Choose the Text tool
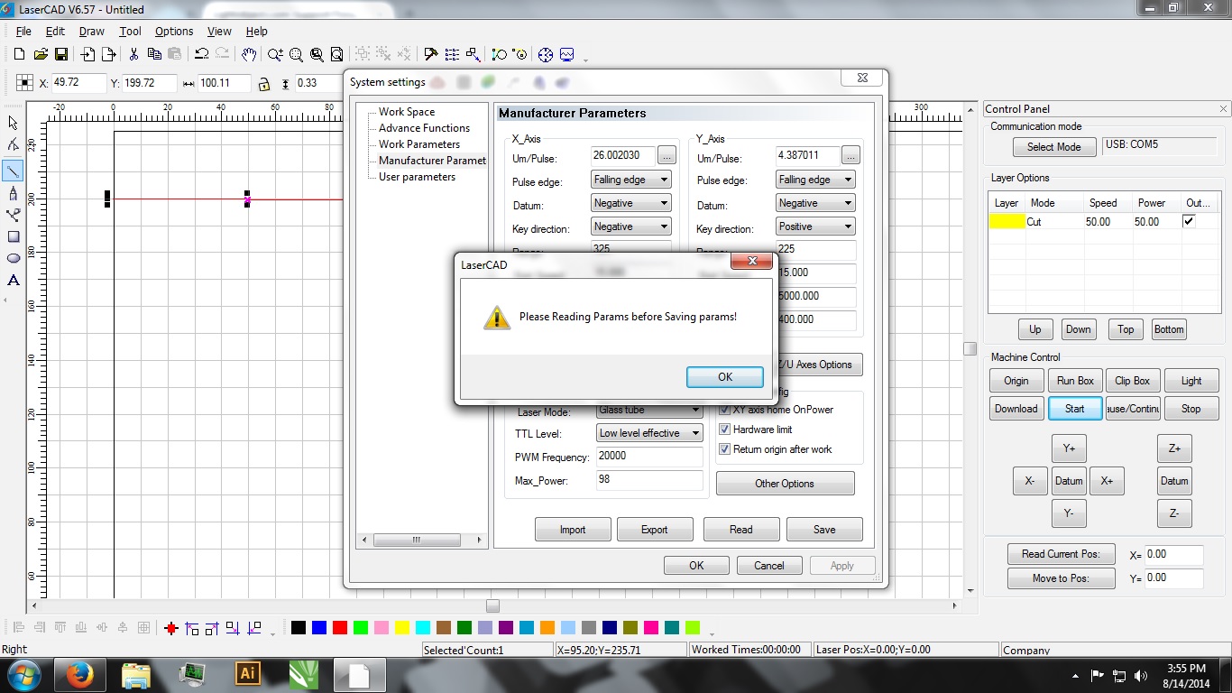Screen dimensions: 1232x693 click(x=13, y=281)
